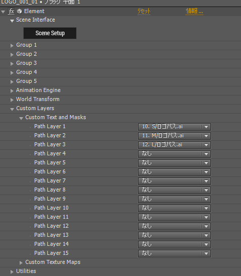Expand Custom Texture Maps
This screenshot has height=276, width=241.
click(x=21, y=263)
